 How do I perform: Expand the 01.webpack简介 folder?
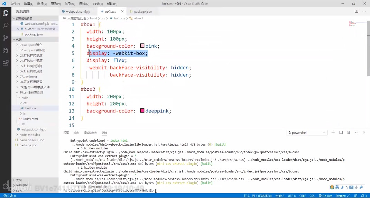(35, 45)
